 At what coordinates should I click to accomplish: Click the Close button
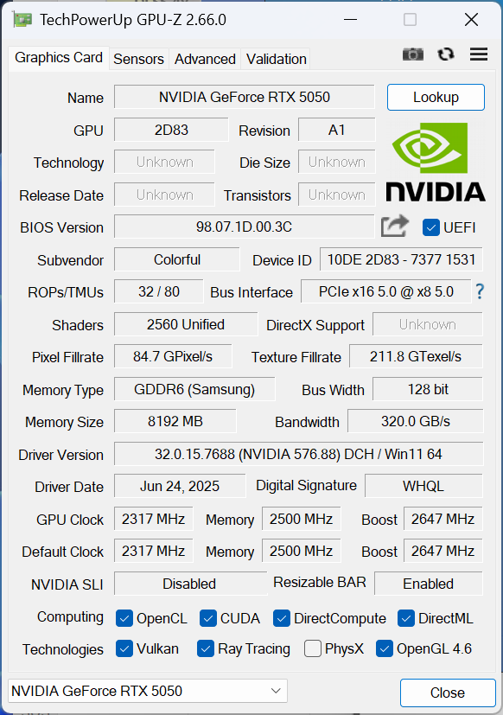tap(448, 692)
